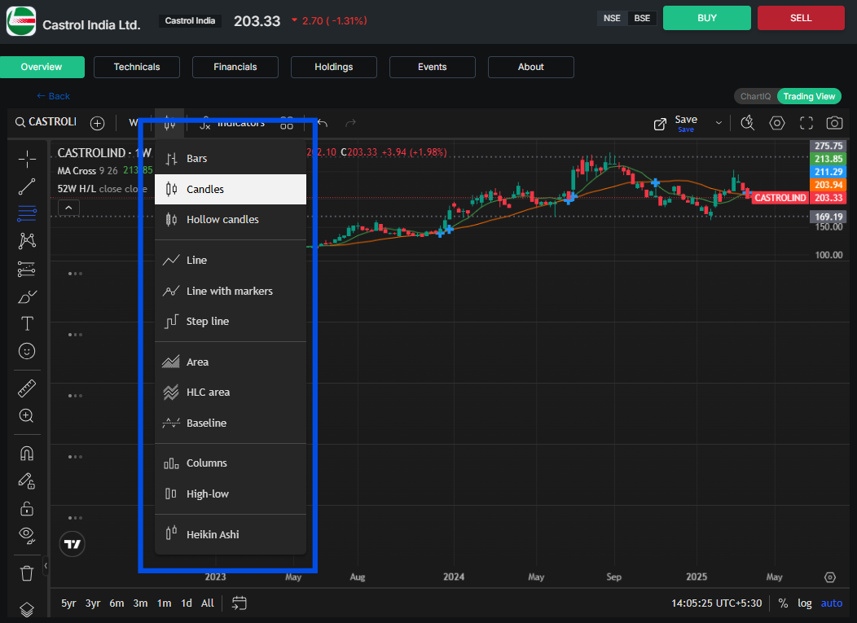Select the crosshair cursor tool
The image size is (857, 623).
click(x=27, y=159)
